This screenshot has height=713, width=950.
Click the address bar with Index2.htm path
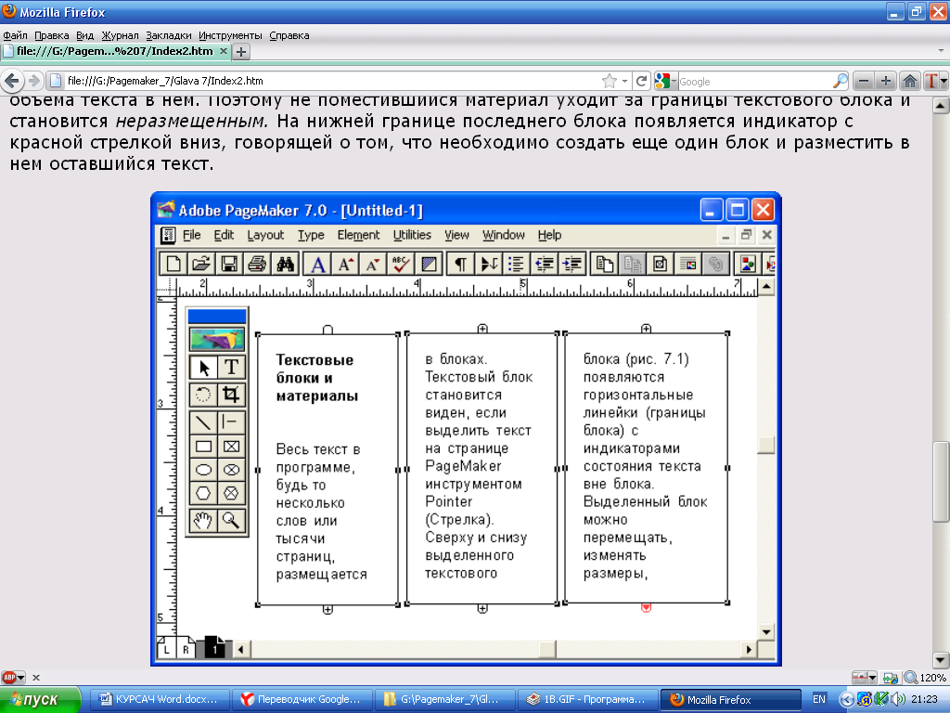coord(333,81)
